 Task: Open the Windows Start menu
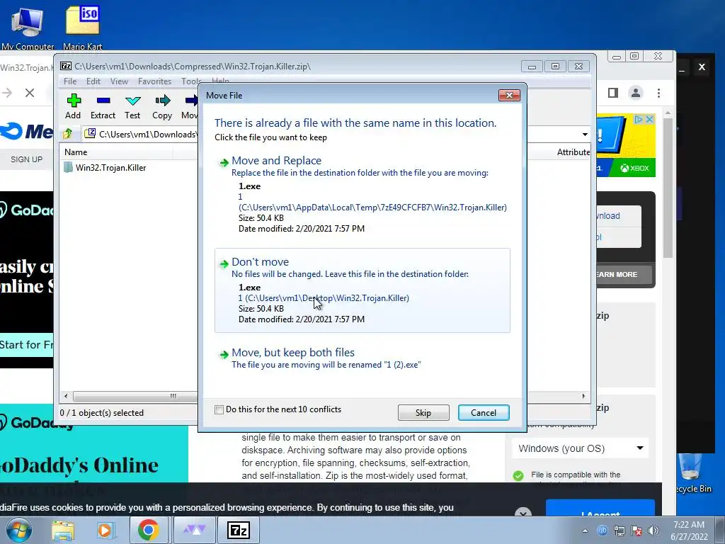pos(19,530)
